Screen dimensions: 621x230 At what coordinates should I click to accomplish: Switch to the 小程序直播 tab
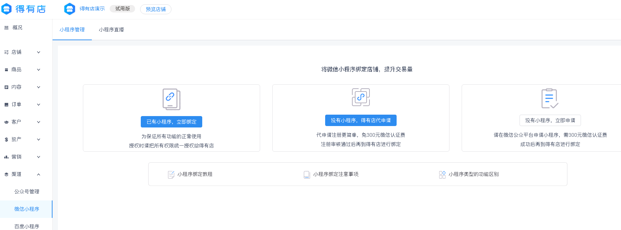(x=111, y=30)
